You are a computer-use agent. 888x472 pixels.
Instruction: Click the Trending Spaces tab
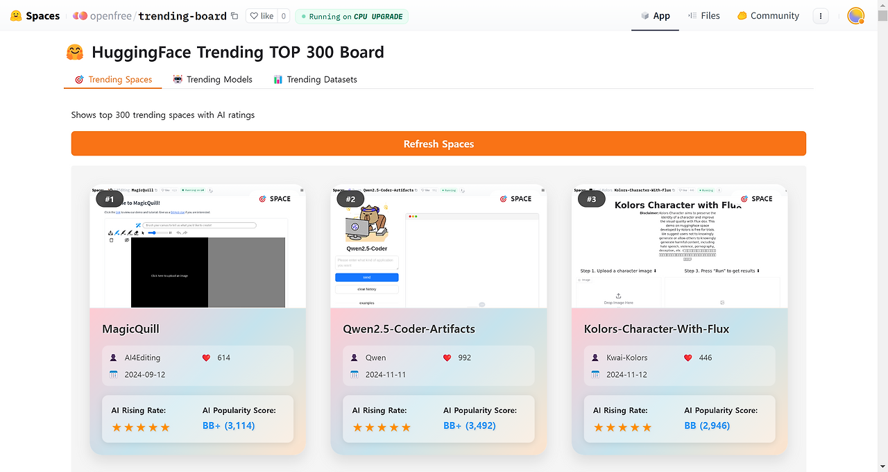pyautogui.click(x=113, y=79)
